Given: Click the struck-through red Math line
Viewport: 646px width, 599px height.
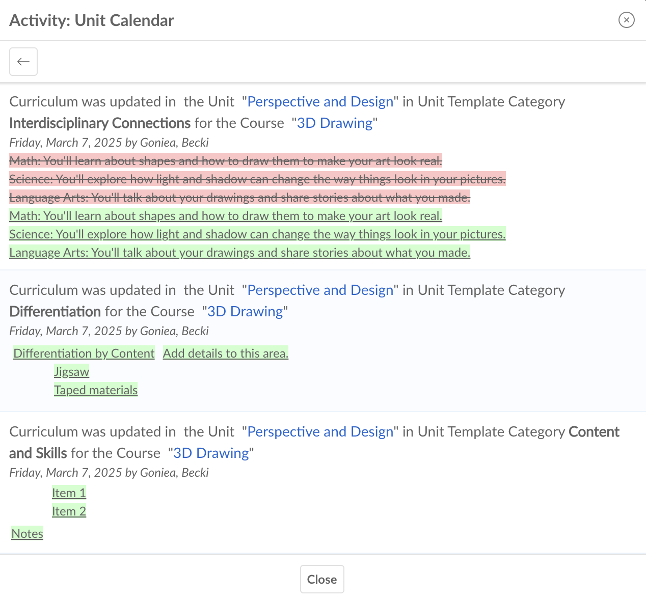Looking at the screenshot, I should [x=226, y=161].
